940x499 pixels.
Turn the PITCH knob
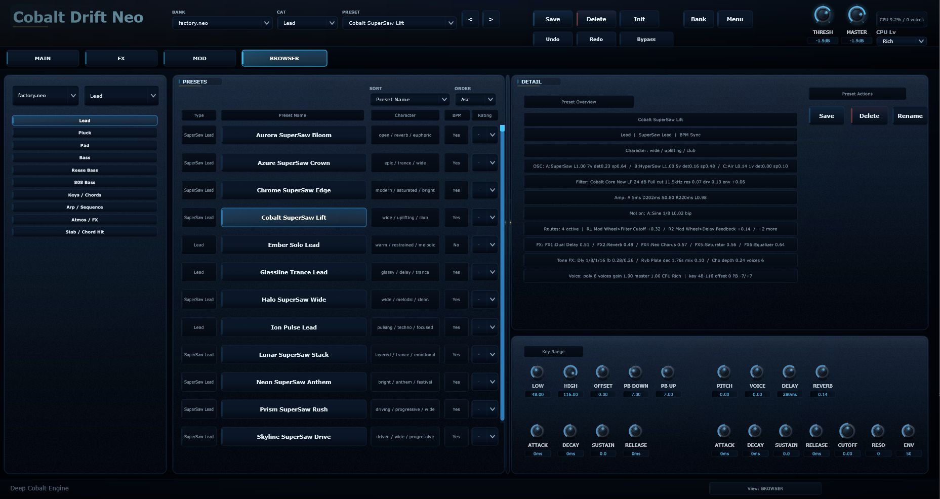pyautogui.click(x=724, y=372)
